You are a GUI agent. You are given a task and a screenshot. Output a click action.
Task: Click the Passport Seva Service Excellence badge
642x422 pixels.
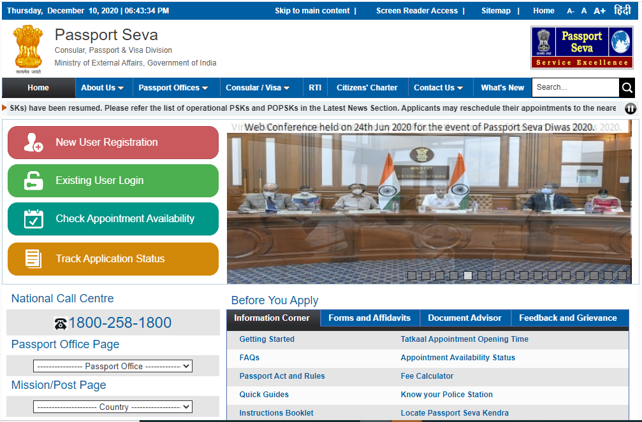(x=582, y=48)
